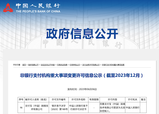The height and width of the screenshot is (114, 159).
Task: Open the 行政执法信息 breadcrumb link
Action: [x=62, y=65]
